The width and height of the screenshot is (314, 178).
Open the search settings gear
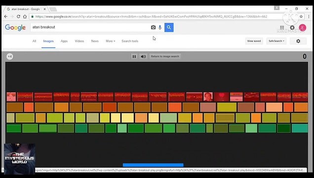pyautogui.click(x=298, y=41)
